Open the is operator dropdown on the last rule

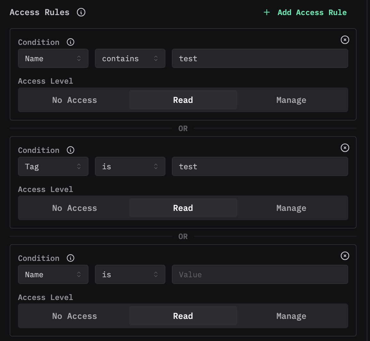pyautogui.click(x=130, y=274)
